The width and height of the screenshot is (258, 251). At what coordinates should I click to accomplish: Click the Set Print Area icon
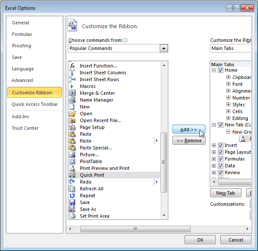pyautogui.click(x=72, y=216)
